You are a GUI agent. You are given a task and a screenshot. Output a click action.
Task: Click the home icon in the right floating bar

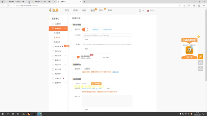coord(200,63)
